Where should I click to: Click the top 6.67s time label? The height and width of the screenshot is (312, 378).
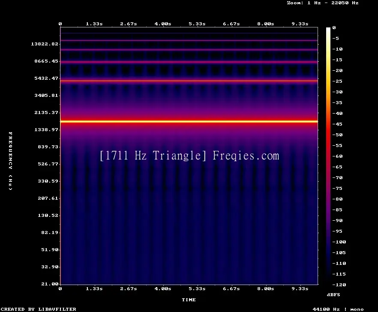click(x=231, y=24)
